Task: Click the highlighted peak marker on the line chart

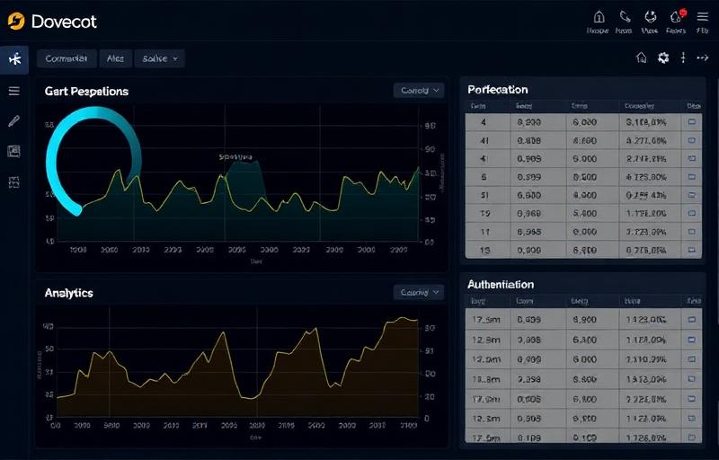Action: coord(241,158)
